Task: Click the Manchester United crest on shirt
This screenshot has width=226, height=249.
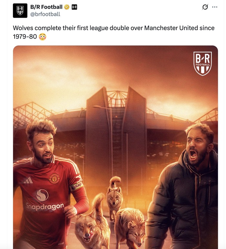Action: click(54, 178)
